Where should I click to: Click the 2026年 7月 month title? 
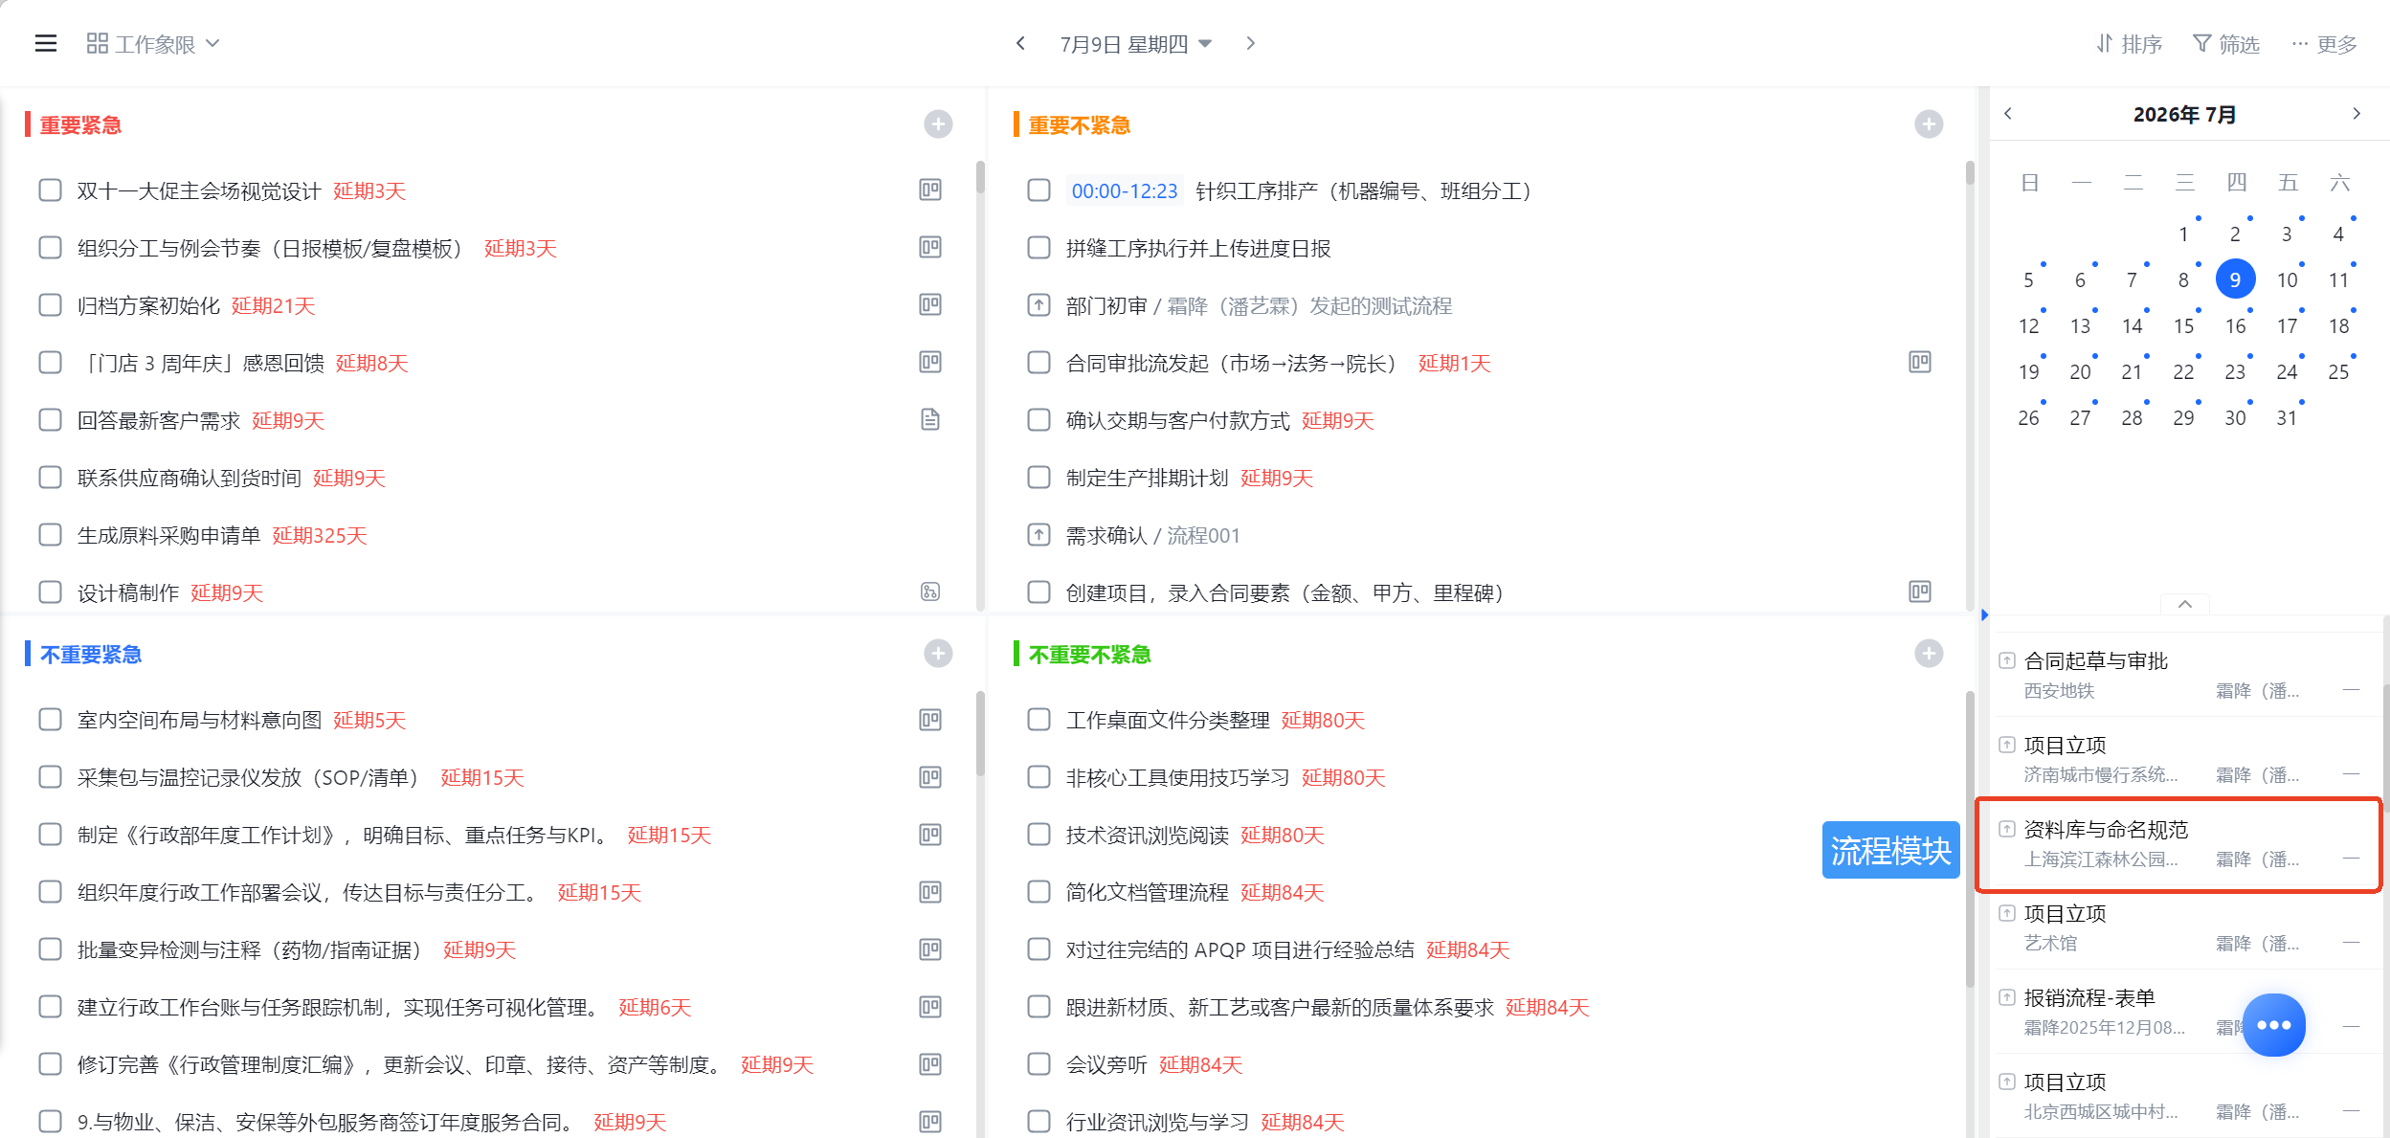[x=2184, y=115]
